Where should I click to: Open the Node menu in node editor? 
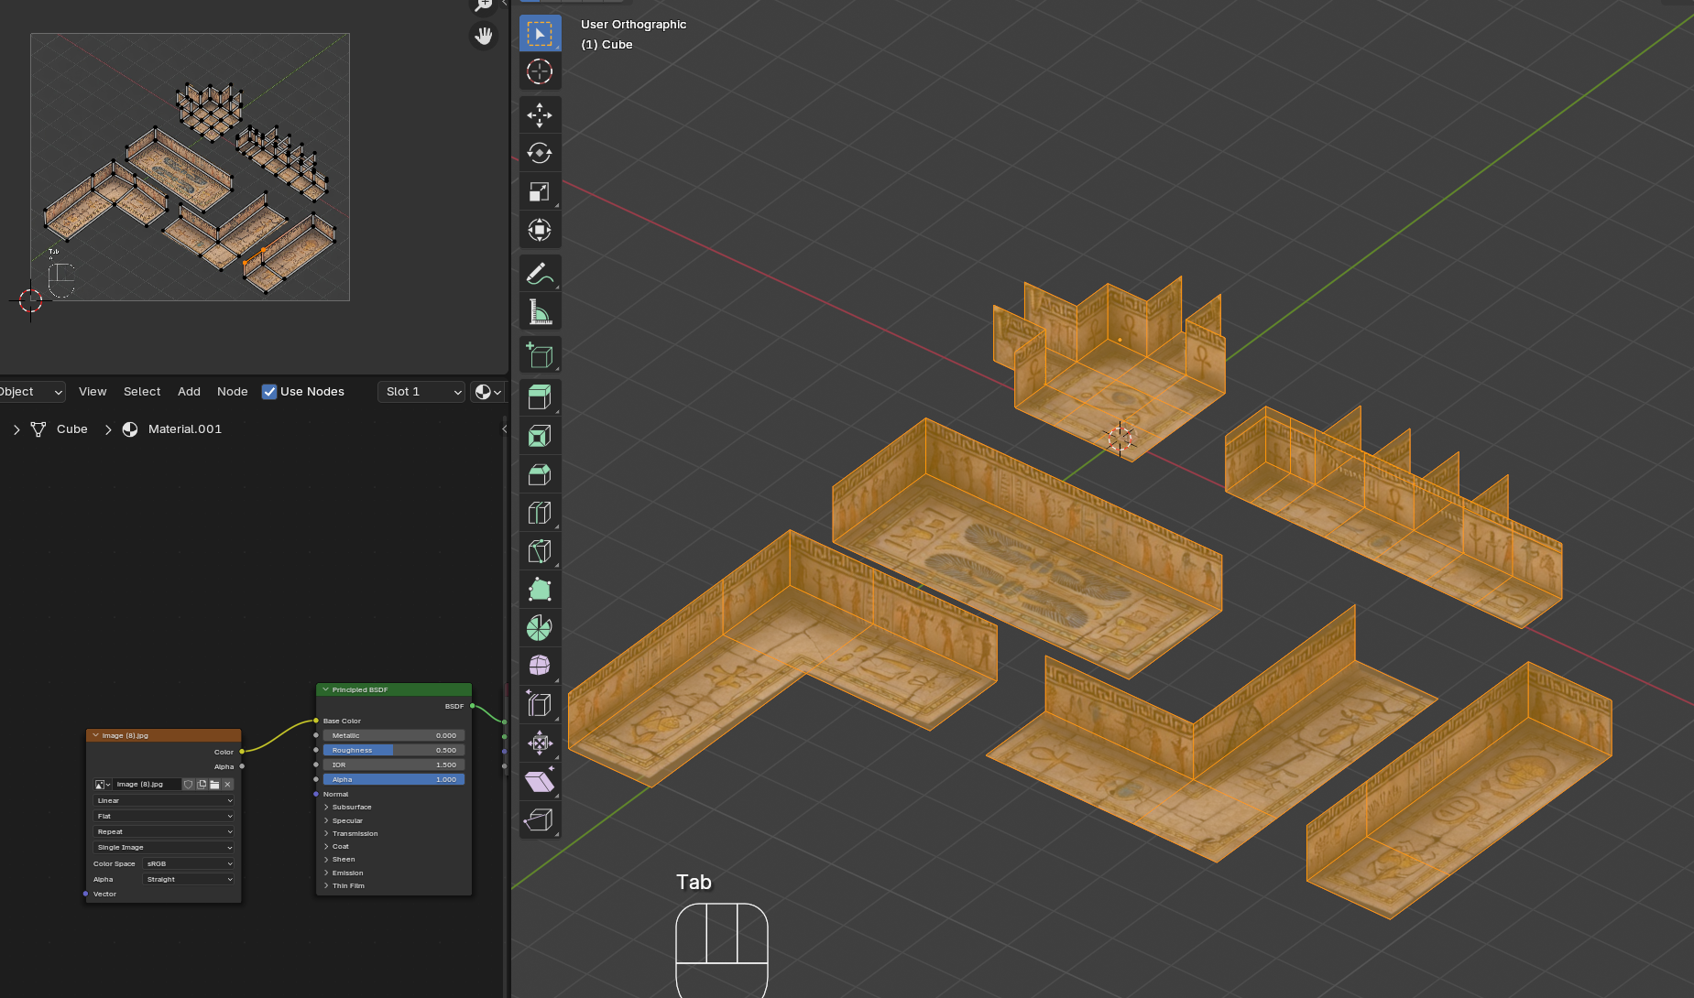click(x=233, y=392)
